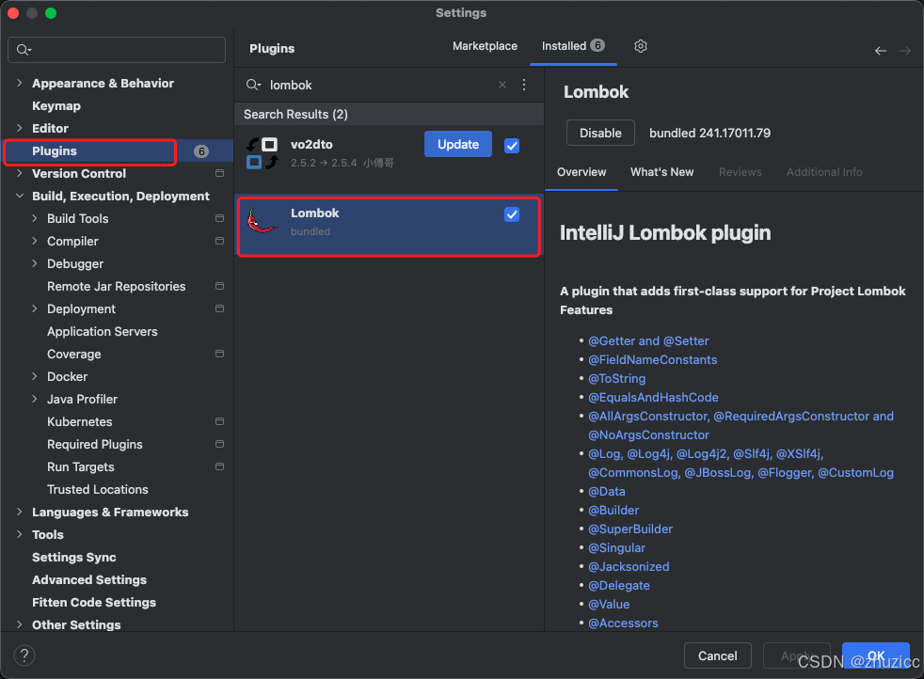Click the back navigation arrow
The width and height of the screenshot is (924, 679).
[881, 51]
